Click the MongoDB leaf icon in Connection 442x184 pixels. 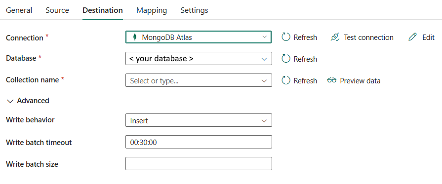click(x=135, y=37)
